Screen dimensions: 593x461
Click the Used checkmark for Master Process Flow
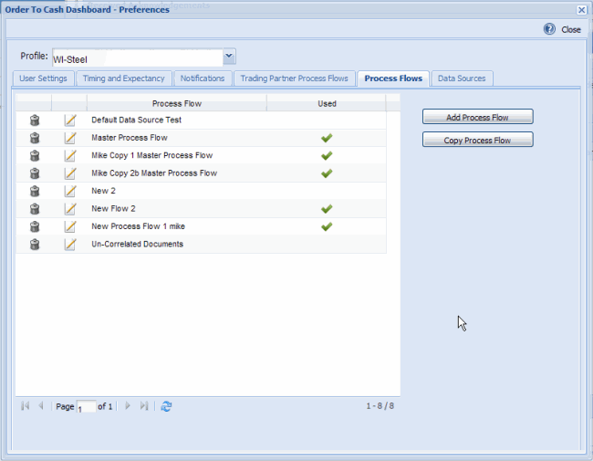pyautogui.click(x=327, y=138)
